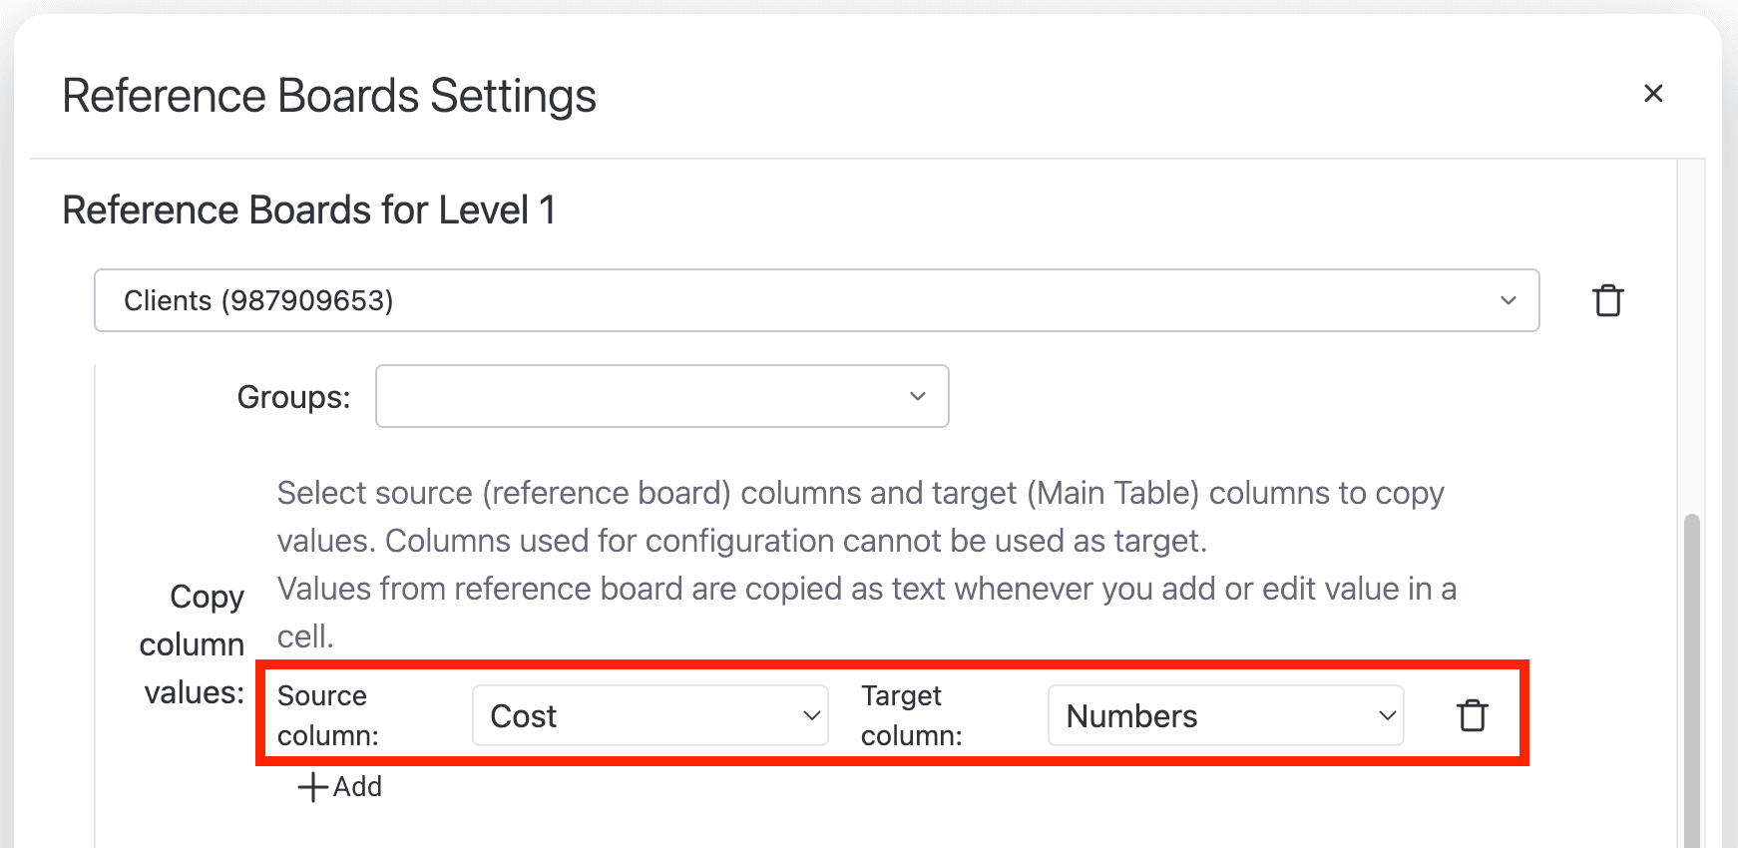Close the Reference Boards Settings dialog
The image size is (1738, 848).
(1653, 93)
